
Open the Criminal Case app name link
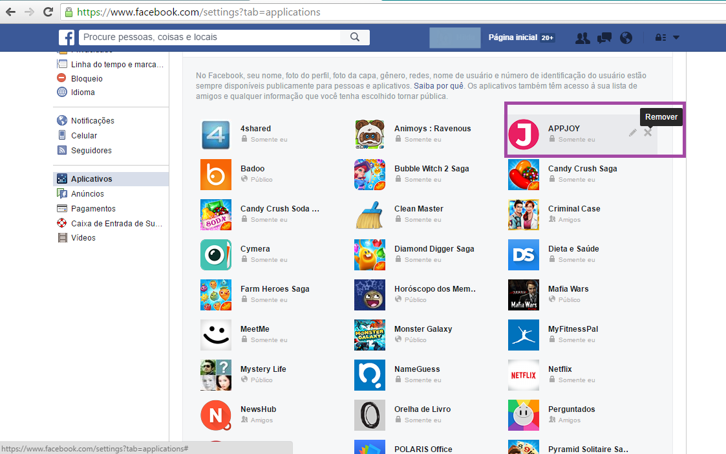coord(574,209)
